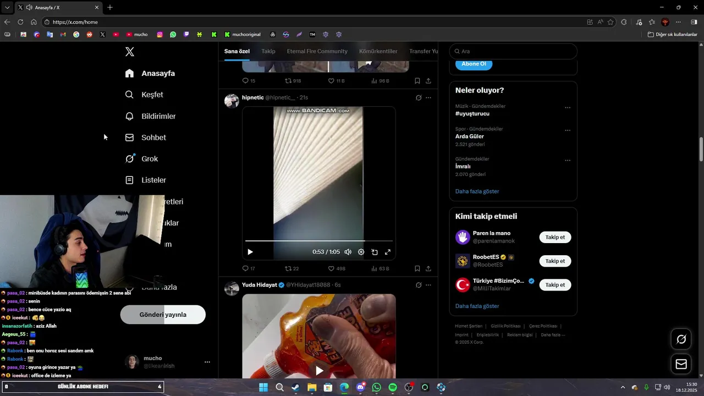The image size is (704, 396).
Task: Toggle picture-in-picture on hipnetic video
Action: (x=375, y=252)
